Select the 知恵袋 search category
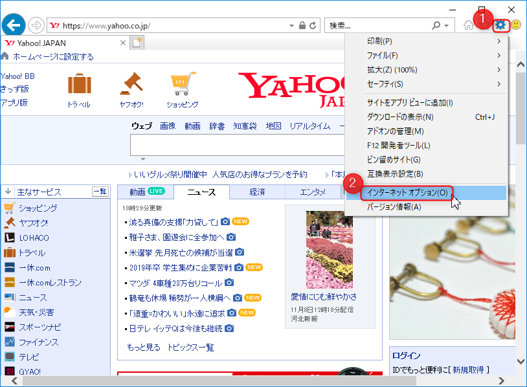The image size is (527, 387). click(245, 126)
